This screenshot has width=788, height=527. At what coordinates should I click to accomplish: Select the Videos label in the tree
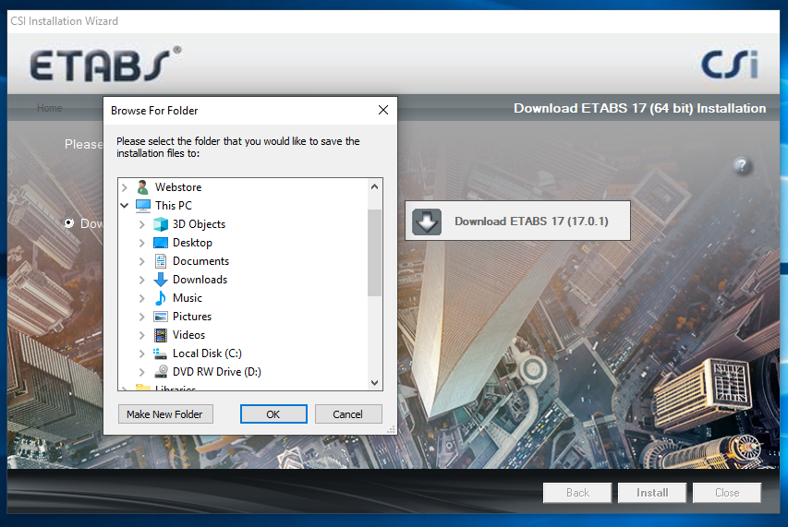point(189,335)
